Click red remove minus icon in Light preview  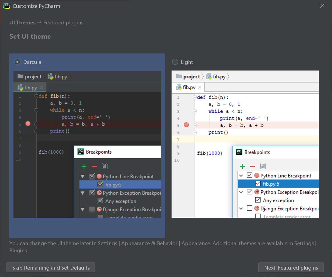[x=253, y=166]
